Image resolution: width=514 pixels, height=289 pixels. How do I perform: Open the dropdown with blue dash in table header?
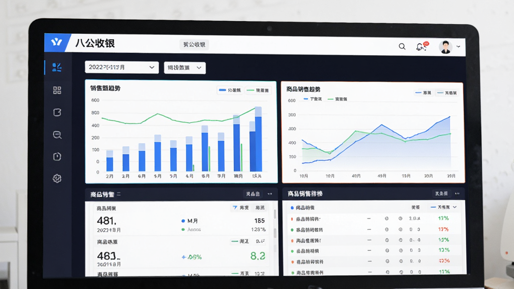tap(444, 207)
